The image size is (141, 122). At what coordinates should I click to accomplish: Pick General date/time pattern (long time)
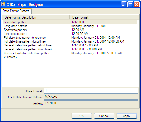pyautogui.click(x=70, y=49)
